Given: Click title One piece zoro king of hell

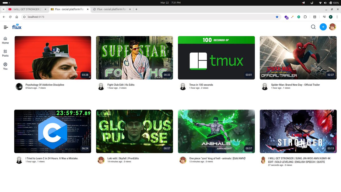Looking at the screenshot, I should click(x=217, y=158).
